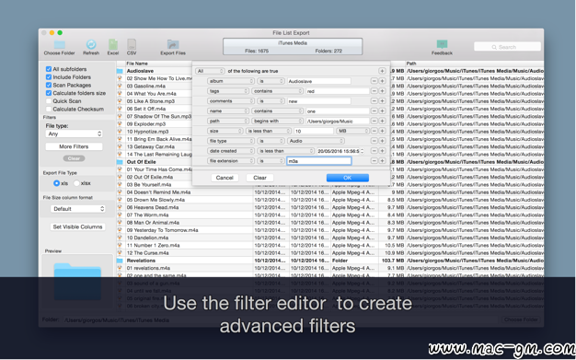This screenshot has height=360, width=576.
Task: Click the Revelations folder icon
Action: 120,261
